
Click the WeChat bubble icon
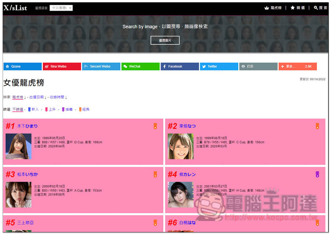point(125,66)
